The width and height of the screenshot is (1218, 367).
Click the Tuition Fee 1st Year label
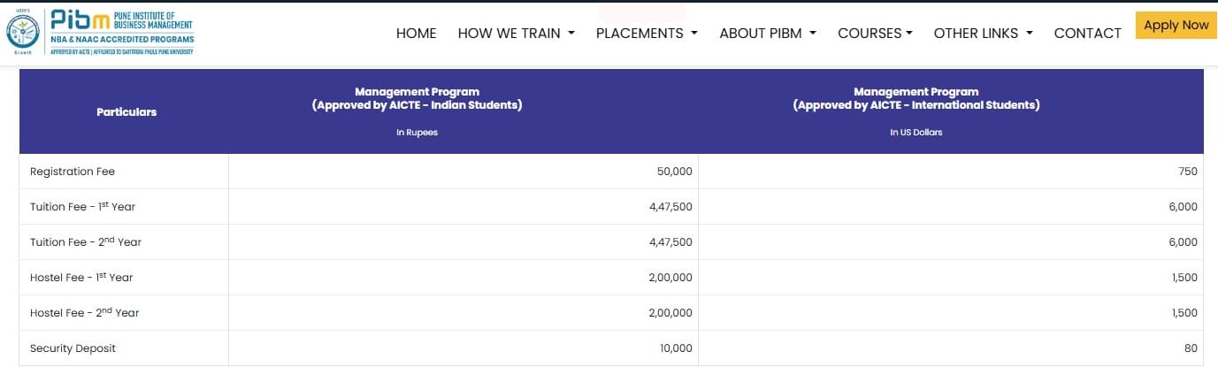click(x=82, y=206)
